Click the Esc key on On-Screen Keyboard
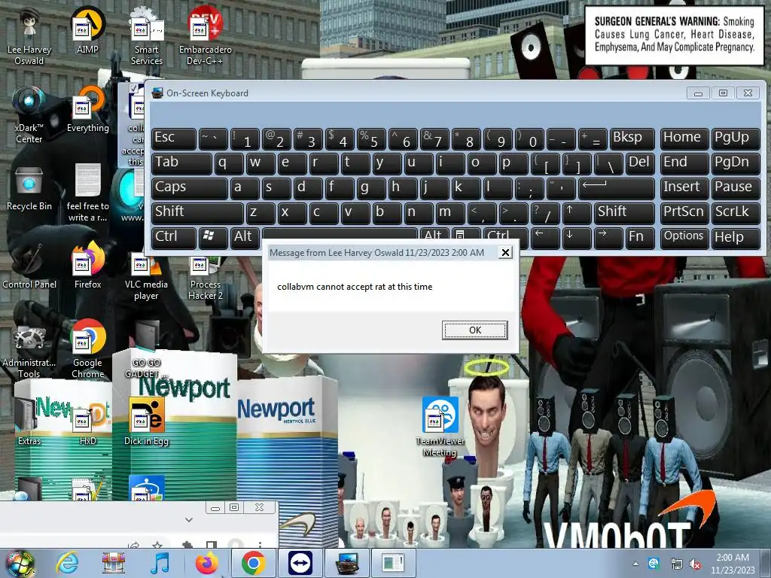771x578 pixels. click(174, 138)
